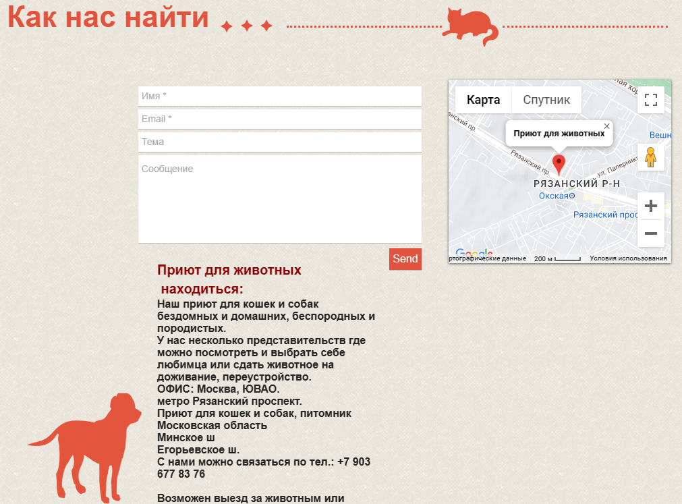Click the '200 м' map scale indicator
Image resolution: width=682 pixels, height=504 pixels.
click(557, 258)
